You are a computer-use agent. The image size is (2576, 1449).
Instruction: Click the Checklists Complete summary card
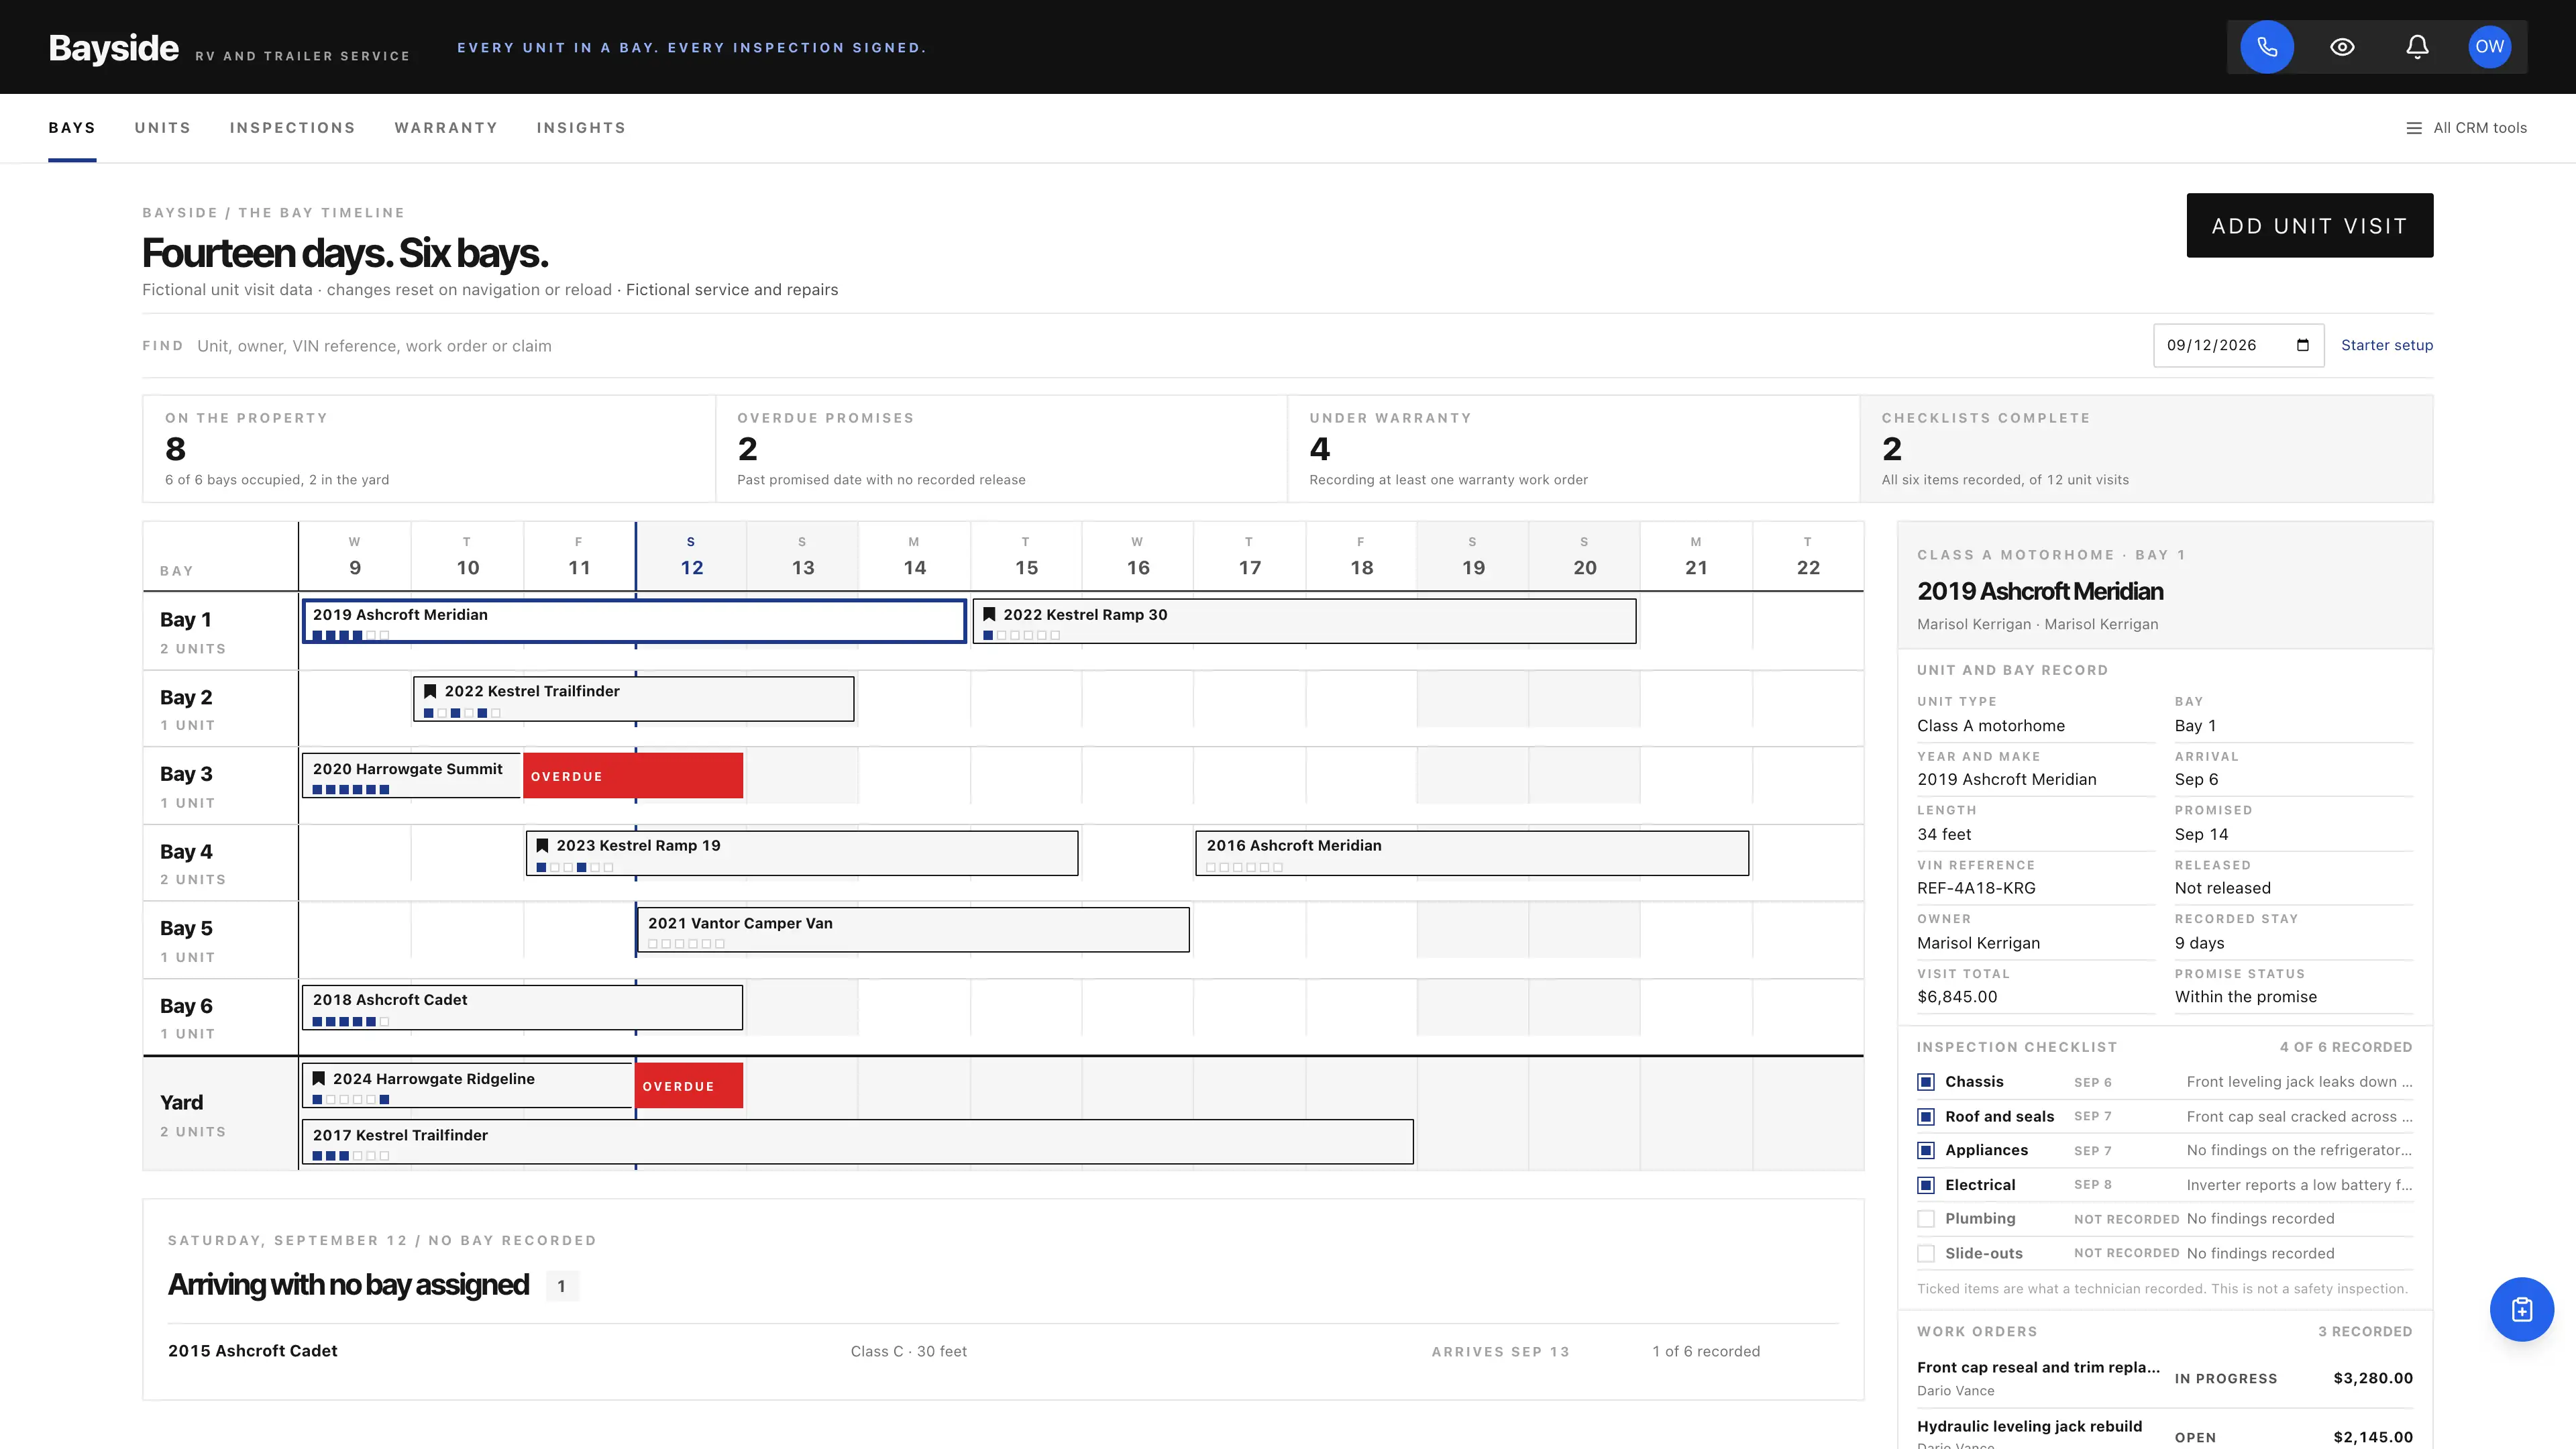(2146, 448)
